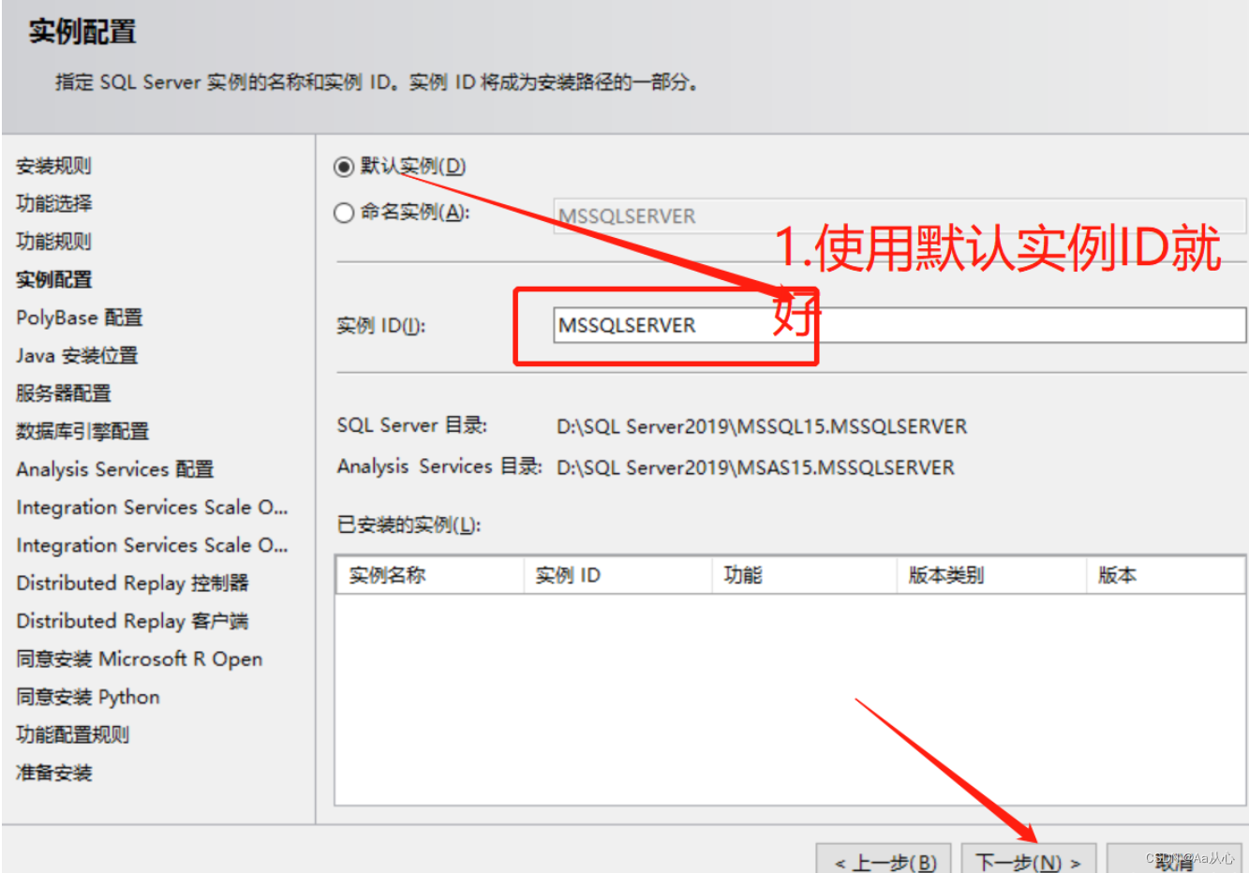The image size is (1249, 873).
Task: Click the 版本类别 column header
Action: pyautogui.click(x=992, y=575)
